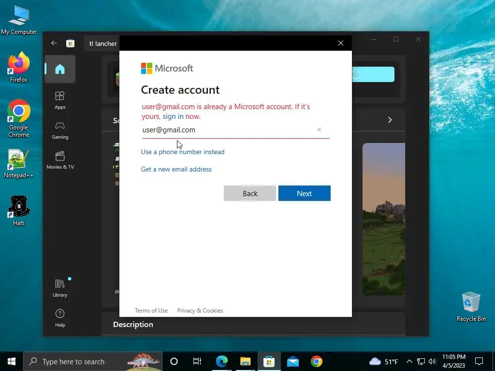Screen dimensions: 495x371
Task: Launch Microsoft Edge from taskbar
Action: 221,361
